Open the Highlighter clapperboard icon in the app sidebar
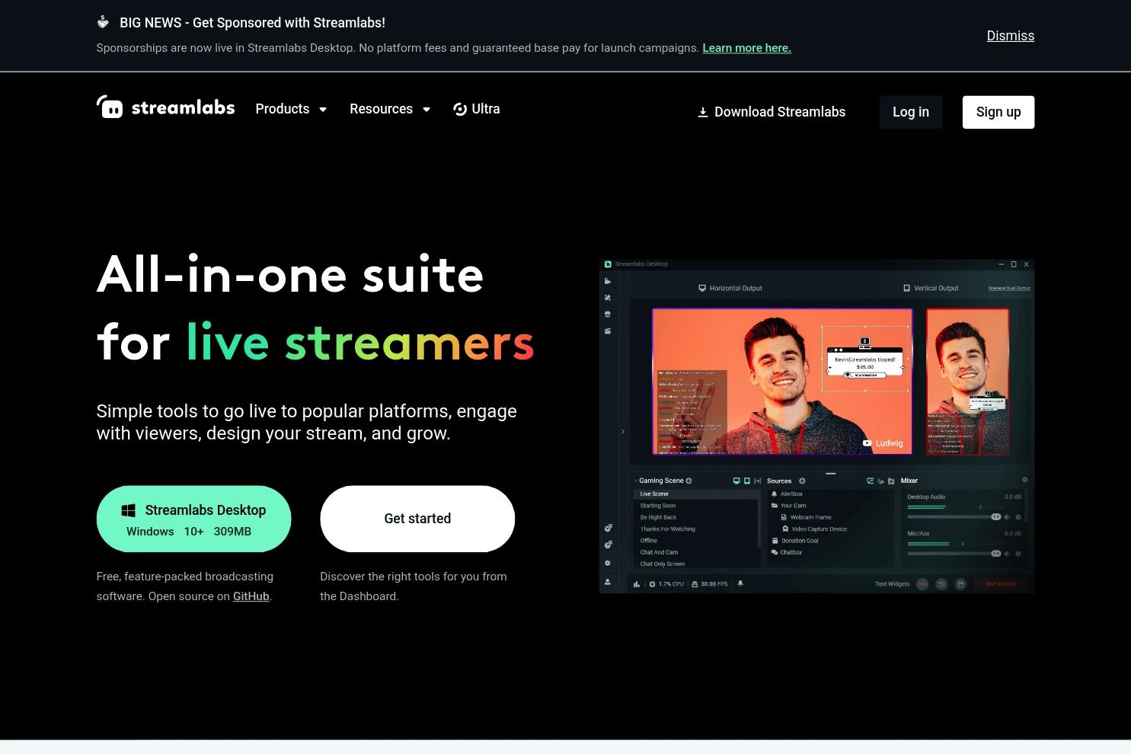The height and width of the screenshot is (754, 1131). 608,331
